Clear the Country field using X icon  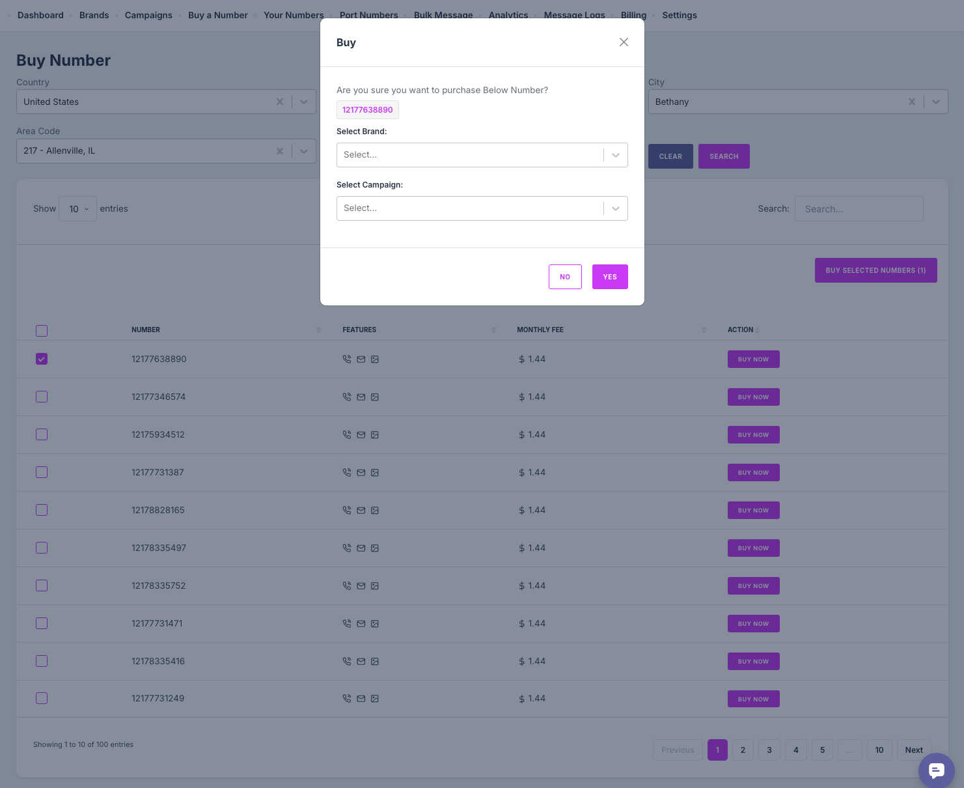click(280, 102)
